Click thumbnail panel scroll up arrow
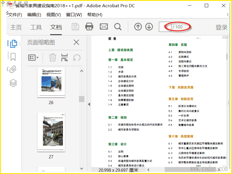 81,71
